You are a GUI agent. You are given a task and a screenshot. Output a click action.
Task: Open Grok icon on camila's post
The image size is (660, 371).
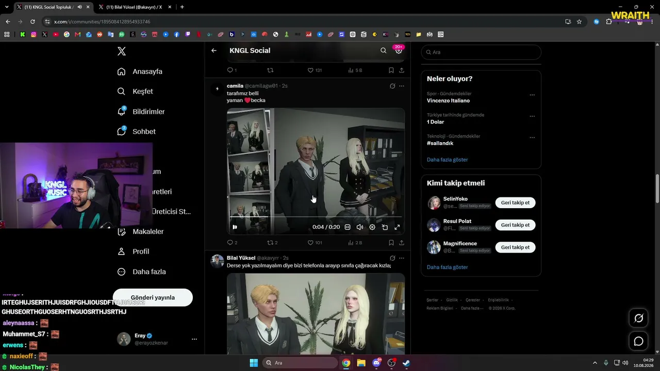click(x=392, y=86)
